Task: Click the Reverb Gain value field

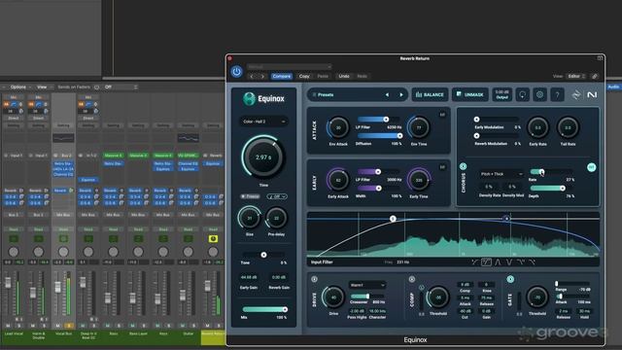Action: (x=279, y=277)
